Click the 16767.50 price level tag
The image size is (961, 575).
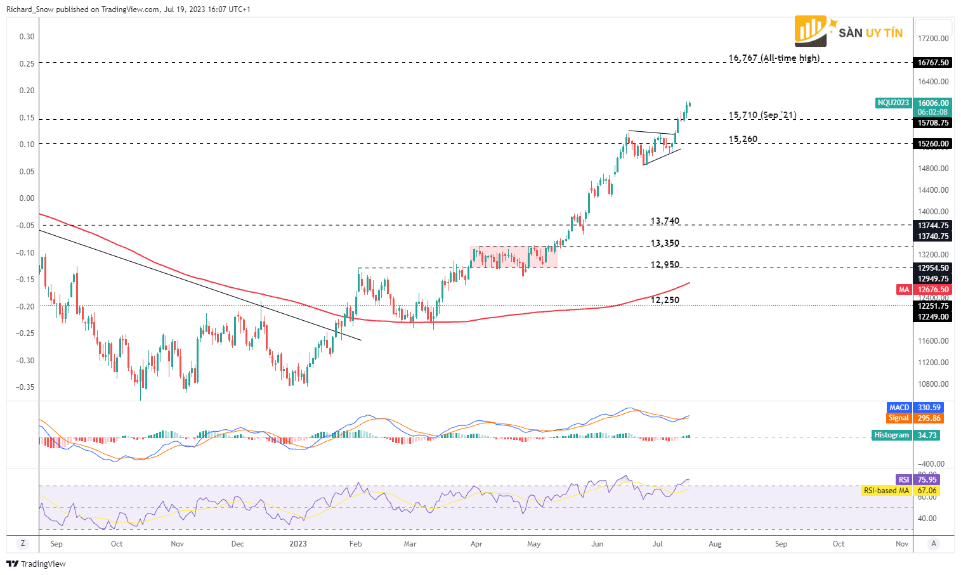933,63
